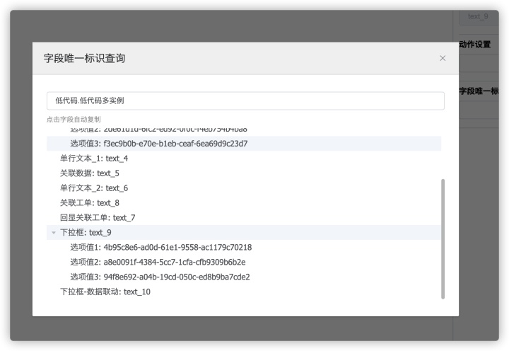Close the 字段唯一标识查询 dialog
Image resolution: width=509 pixels, height=351 pixels.
[443, 58]
